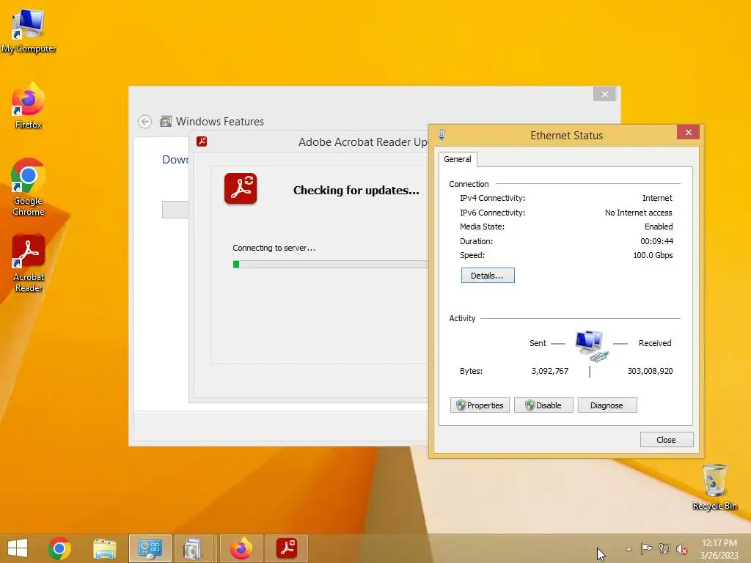Close the Ethernet Status dialog via Close button

click(x=666, y=440)
